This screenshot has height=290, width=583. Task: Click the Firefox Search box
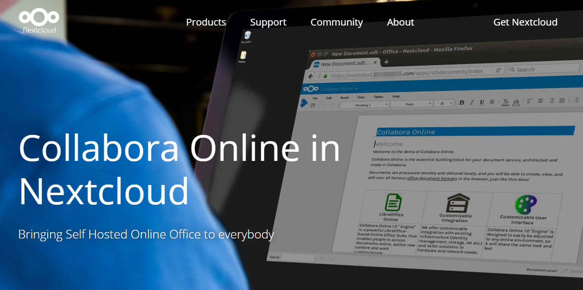[x=543, y=69]
